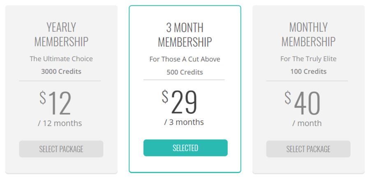Click The Ultimate Choice tagline
This screenshot has width=370, height=179.
coord(61,59)
